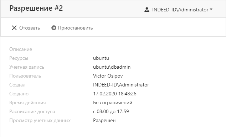This screenshot has width=226, height=137.
Task: Click the X revoke icon
Action: [14, 28]
